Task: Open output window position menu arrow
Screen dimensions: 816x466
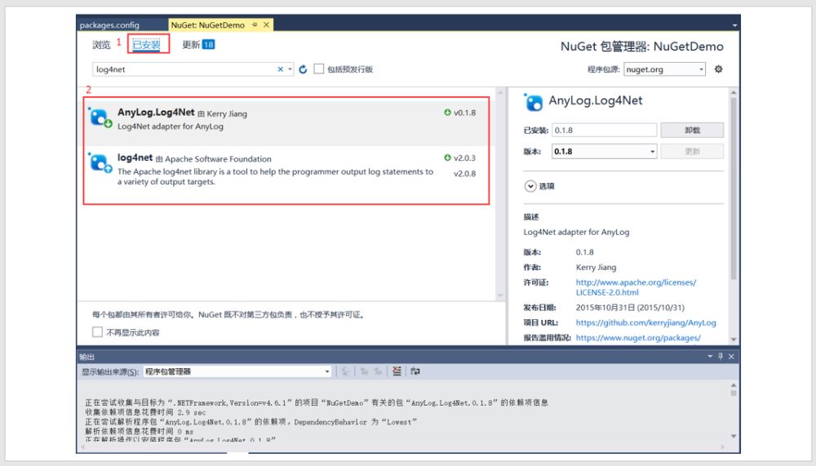Action: pos(710,356)
